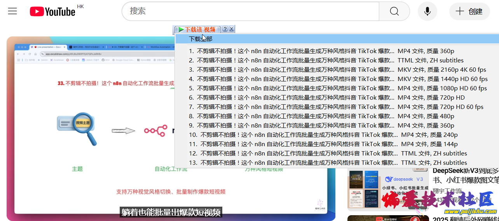The width and height of the screenshot is (499, 221).
Task: Click the YouTube logo to go home
Action: 52,12
